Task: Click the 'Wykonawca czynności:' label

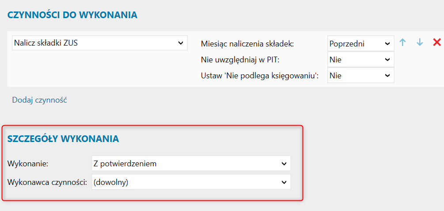Action: click(x=47, y=182)
